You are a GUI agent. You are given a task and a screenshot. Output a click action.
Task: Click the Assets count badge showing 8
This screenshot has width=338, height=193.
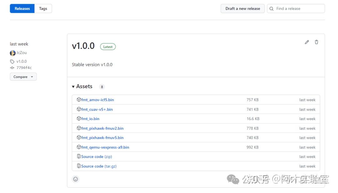[x=102, y=87]
